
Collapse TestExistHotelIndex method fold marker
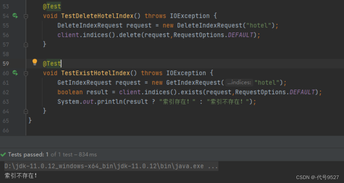(x=26, y=73)
